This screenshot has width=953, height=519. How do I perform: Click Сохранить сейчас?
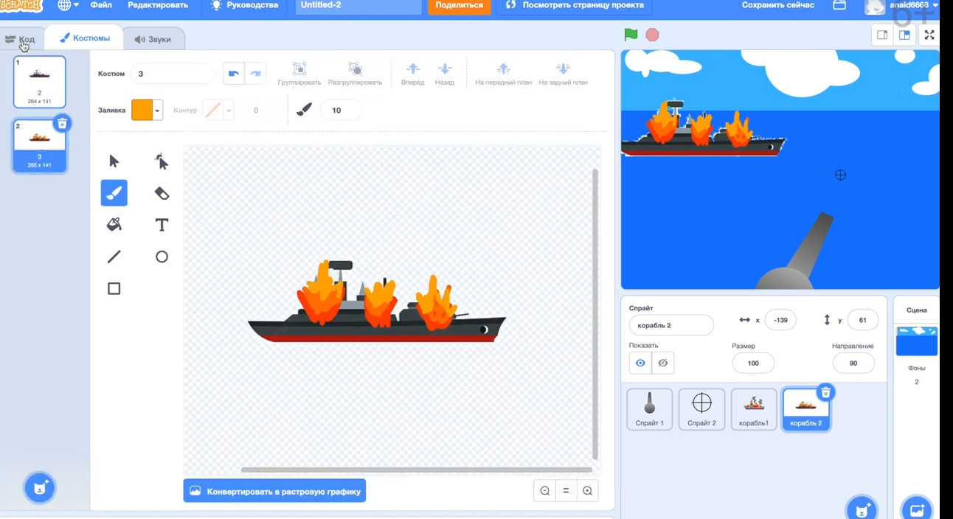778,5
